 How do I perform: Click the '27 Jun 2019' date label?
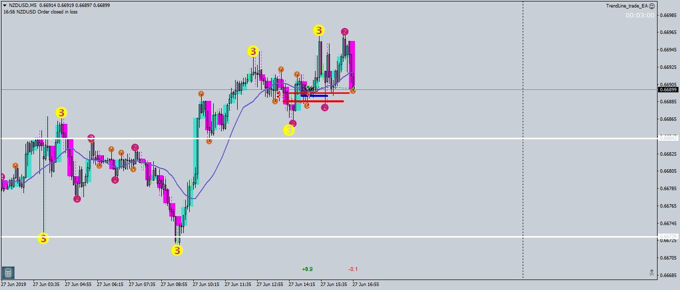(13, 285)
